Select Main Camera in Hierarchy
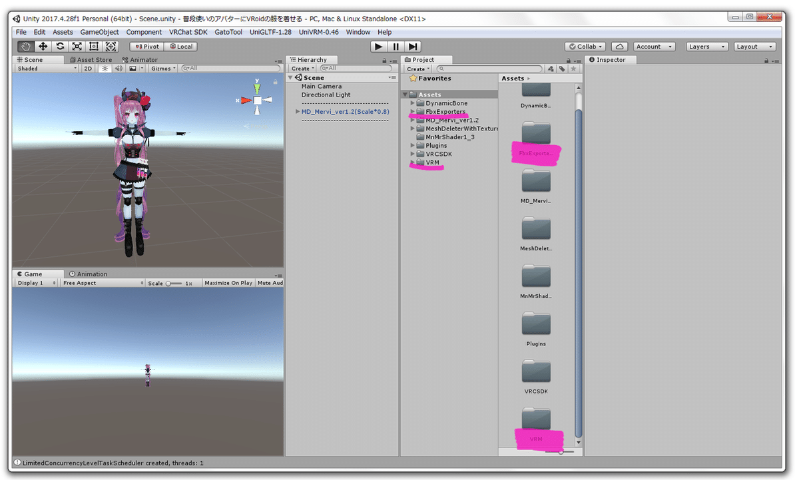This screenshot has height=480, width=799. click(322, 87)
